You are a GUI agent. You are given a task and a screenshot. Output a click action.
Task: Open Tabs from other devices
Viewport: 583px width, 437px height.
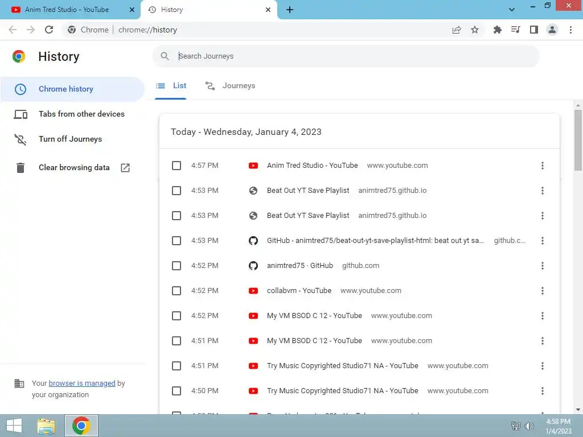click(x=72, y=114)
